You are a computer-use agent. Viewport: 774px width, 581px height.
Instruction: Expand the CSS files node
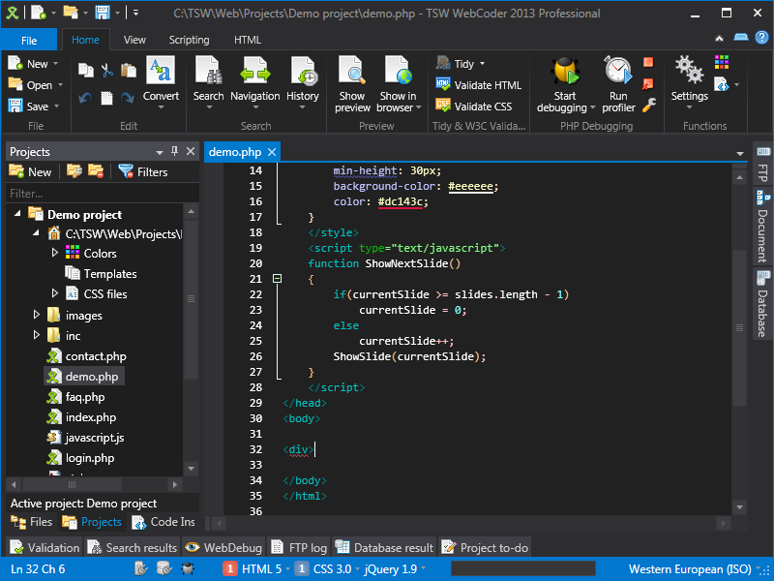tap(55, 293)
